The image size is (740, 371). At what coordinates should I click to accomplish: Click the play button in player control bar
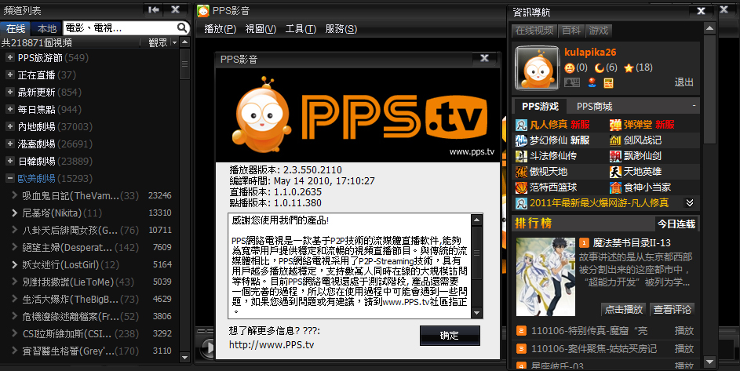(206, 348)
